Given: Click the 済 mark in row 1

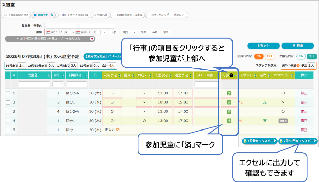Looking at the screenshot, I should pos(229,93).
